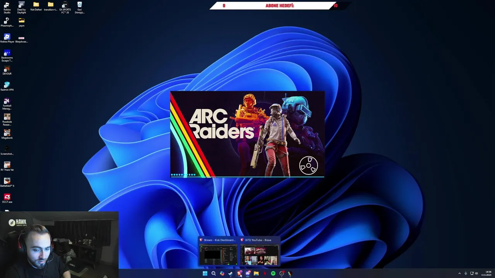Click the Stream - Kick Dashboard preview title
This screenshot has width=495, height=278.
219,240
